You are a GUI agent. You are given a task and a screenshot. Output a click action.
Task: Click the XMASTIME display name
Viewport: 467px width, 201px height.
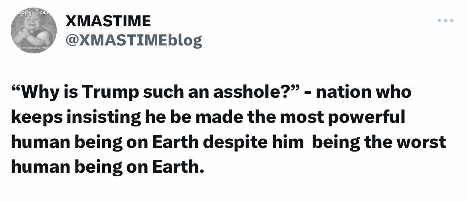[108, 21]
